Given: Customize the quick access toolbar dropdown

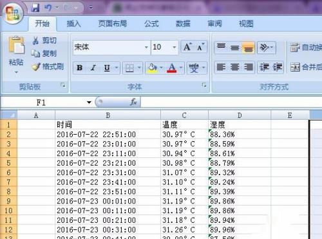Looking at the screenshot, I should (91, 8).
